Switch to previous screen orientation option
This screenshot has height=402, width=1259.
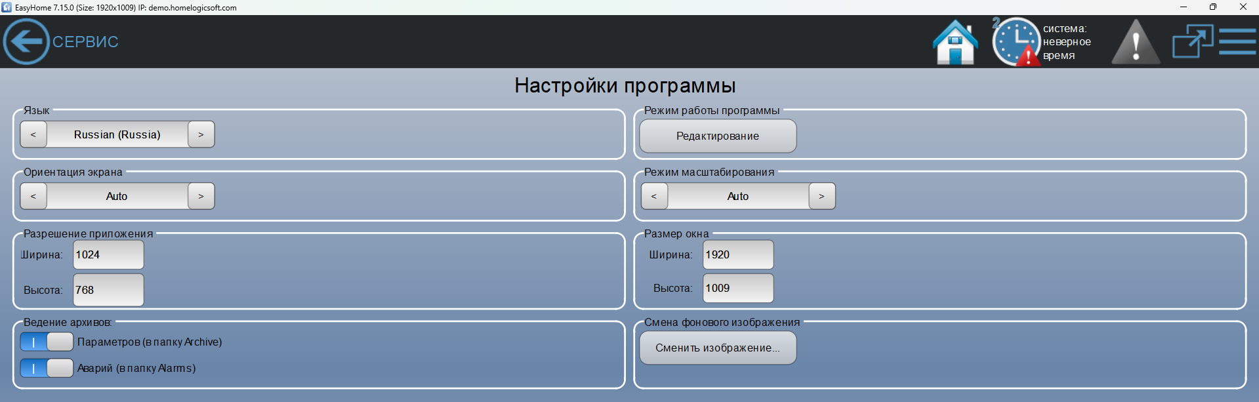point(33,196)
